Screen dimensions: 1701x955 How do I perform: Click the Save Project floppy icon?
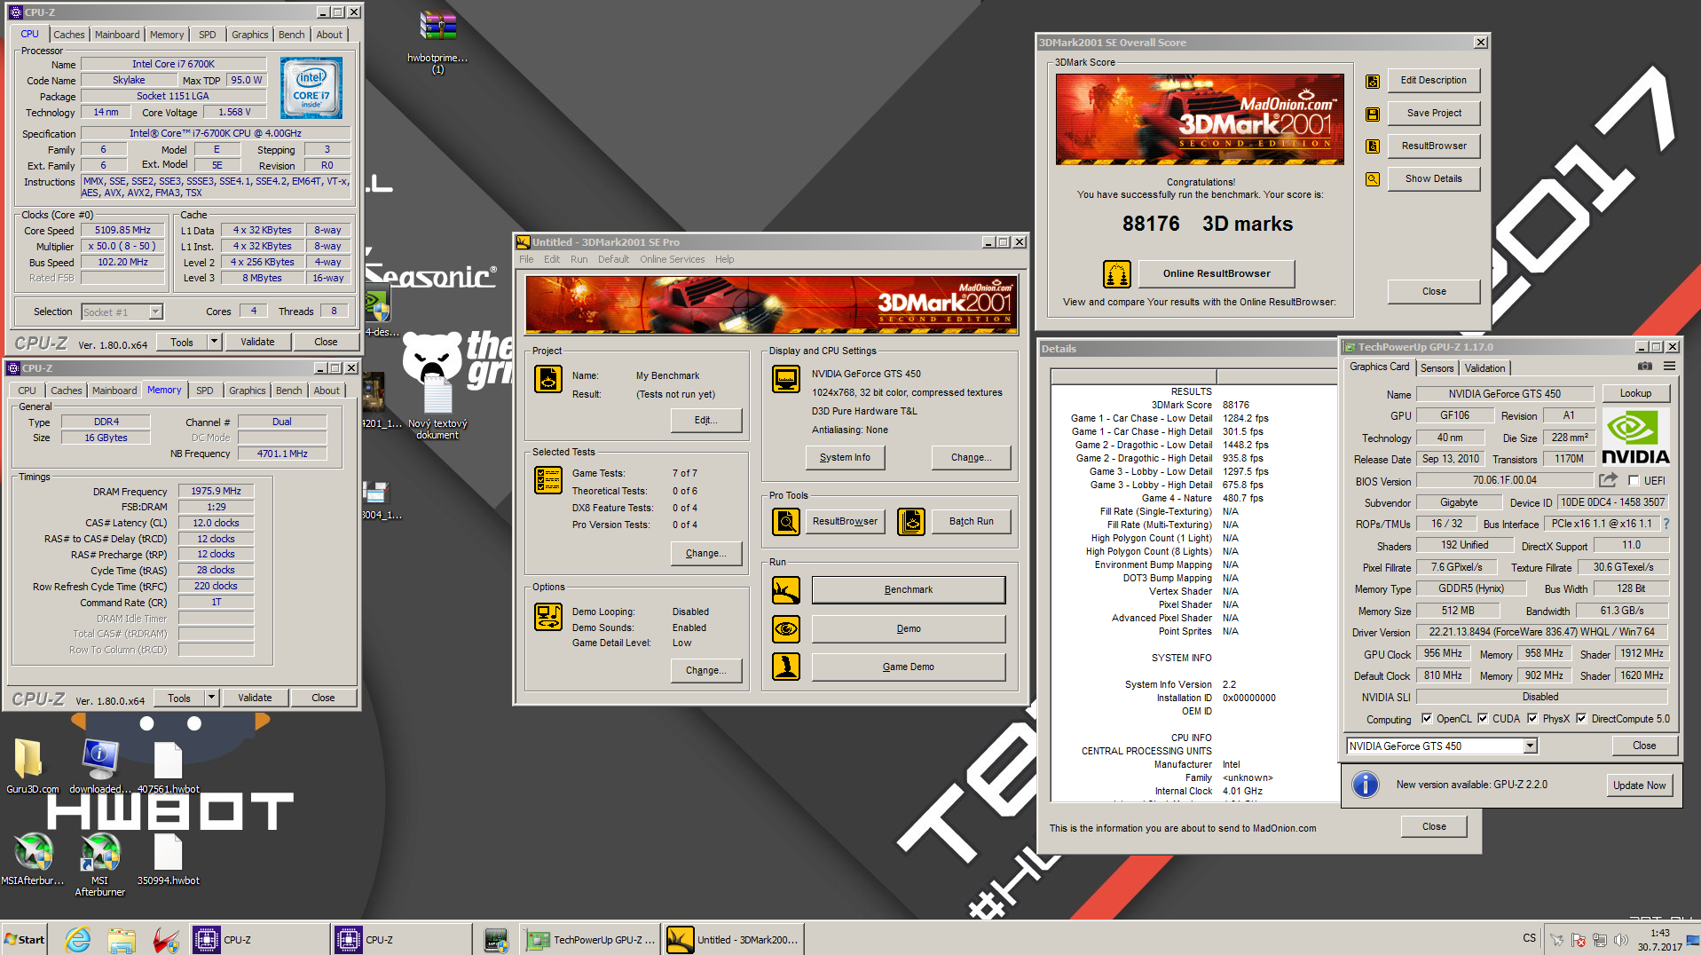coord(1372,114)
